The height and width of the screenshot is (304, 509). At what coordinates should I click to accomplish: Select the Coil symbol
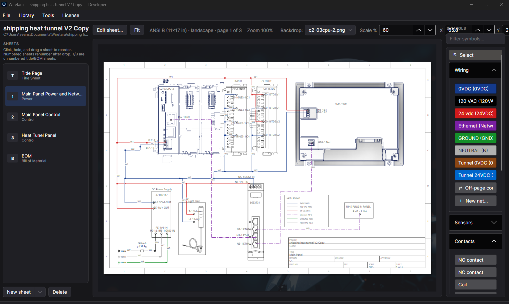click(475, 285)
